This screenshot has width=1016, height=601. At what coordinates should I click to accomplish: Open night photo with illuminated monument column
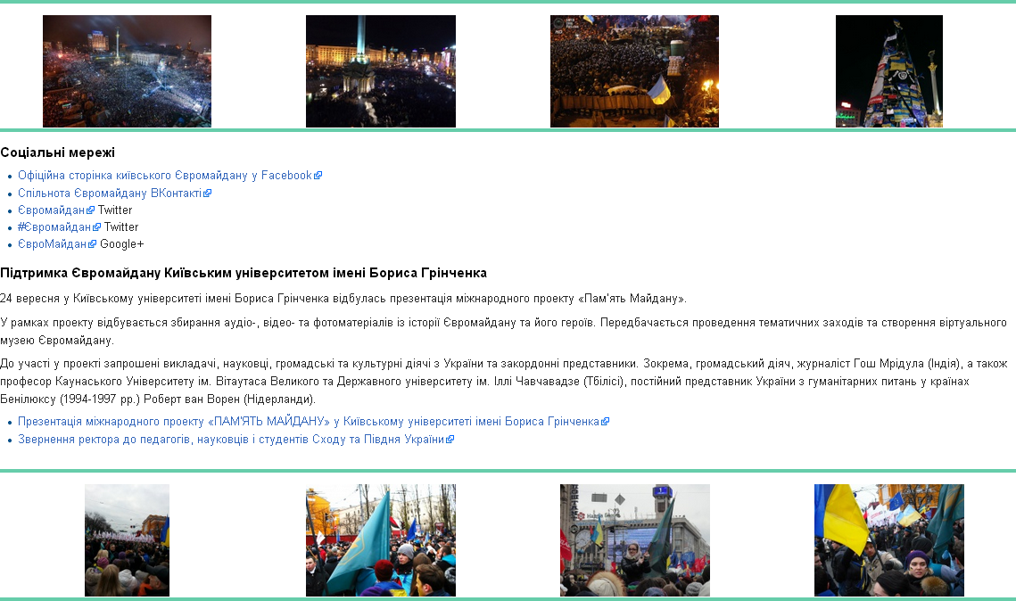click(x=381, y=71)
